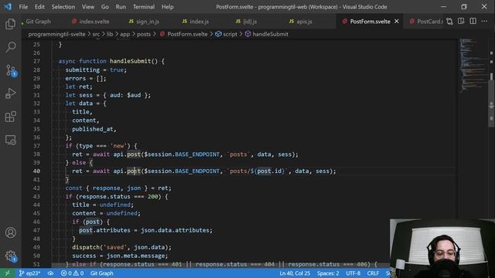Screen dimensions: 495x278
Task: Open Remote Explorer icon in activity bar
Action: pos(10,140)
